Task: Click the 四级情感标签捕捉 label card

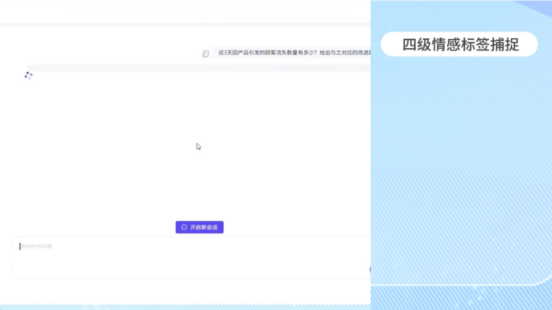Action: point(459,44)
